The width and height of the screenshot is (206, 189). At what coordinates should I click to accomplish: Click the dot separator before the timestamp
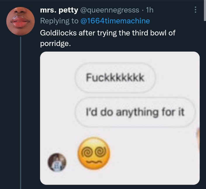(142, 10)
